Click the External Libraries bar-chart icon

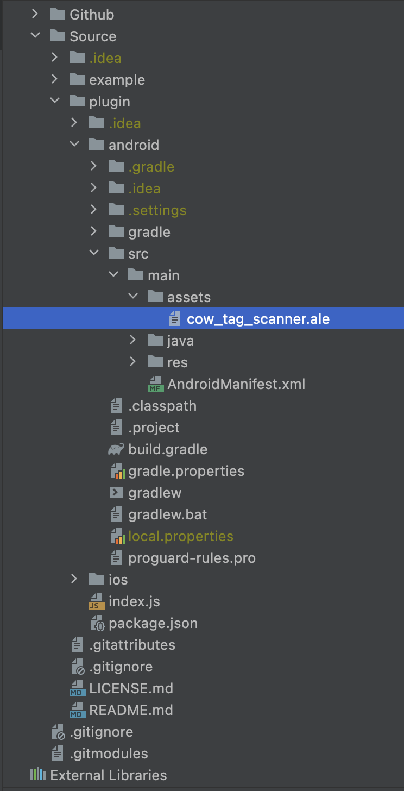coord(37,775)
